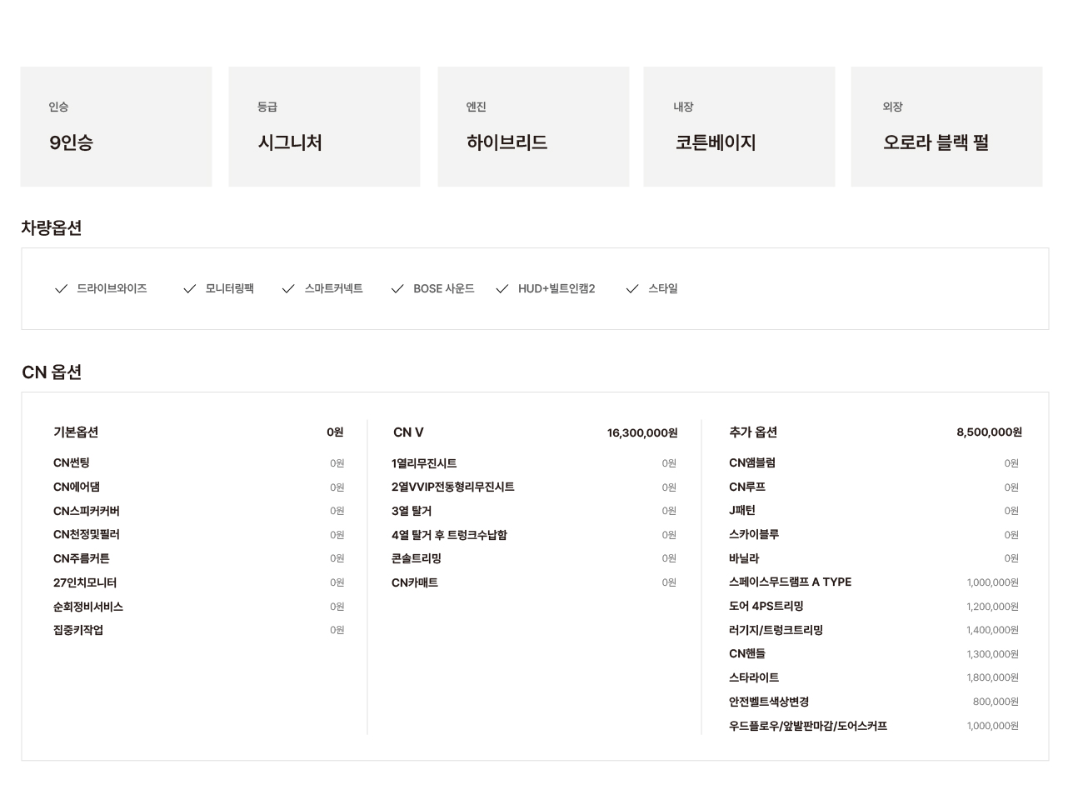Click the 우드플로우/앞발판마감/도어스커프 row
1083x795 pixels.
pyautogui.click(x=874, y=726)
